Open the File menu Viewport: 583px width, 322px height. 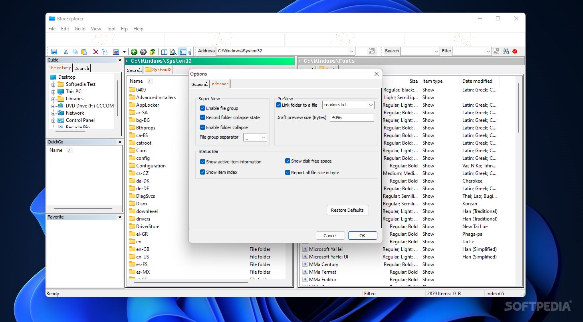(52, 29)
